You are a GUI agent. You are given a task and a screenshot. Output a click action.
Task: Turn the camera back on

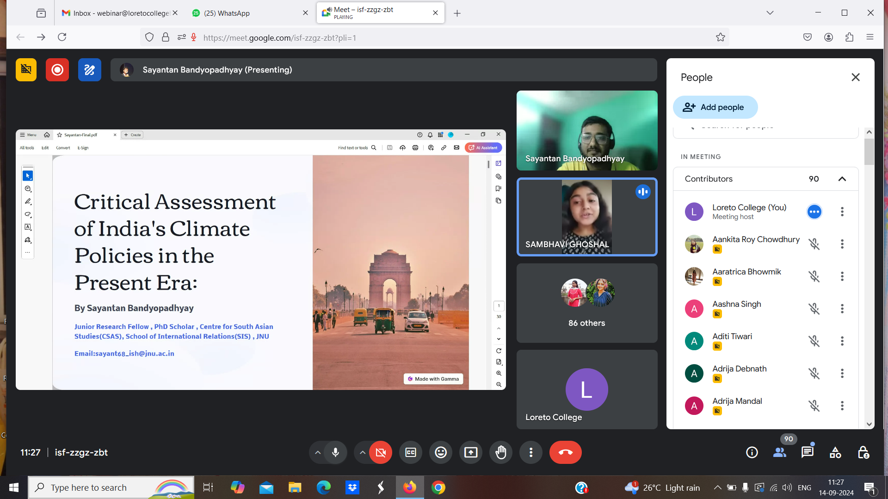point(381,452)
